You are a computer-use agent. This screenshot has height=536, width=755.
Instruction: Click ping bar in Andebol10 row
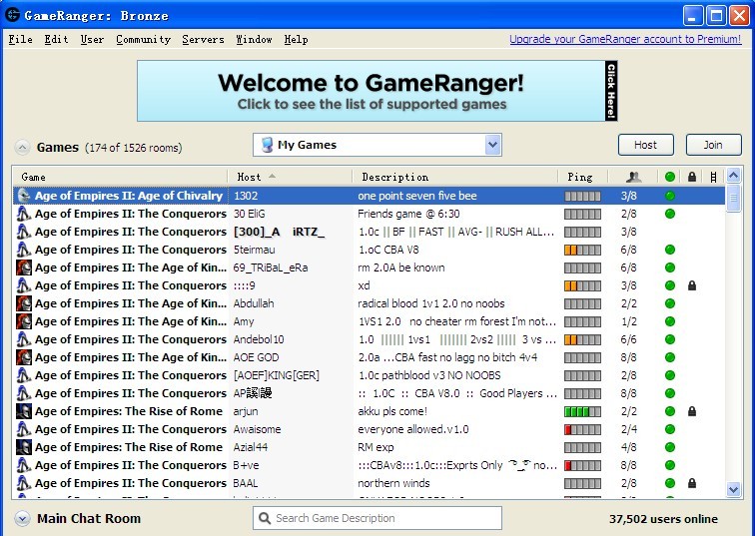click(x=582, y=339)
